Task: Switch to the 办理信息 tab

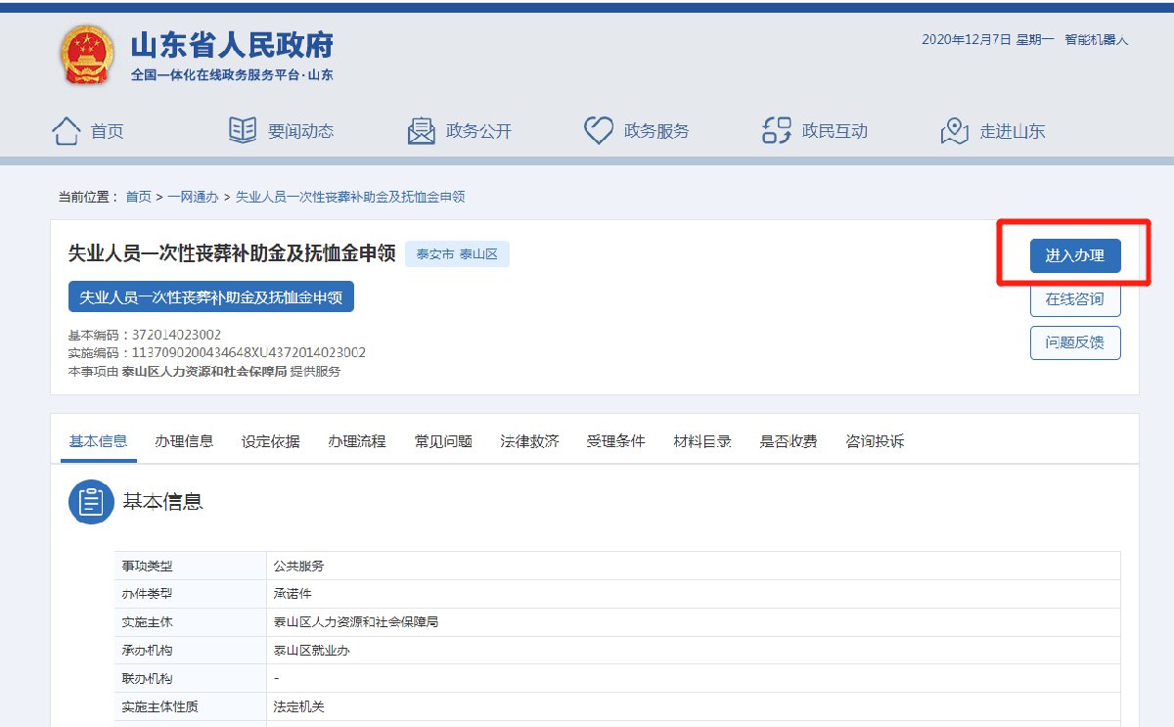Action: (x=184, y=441)
